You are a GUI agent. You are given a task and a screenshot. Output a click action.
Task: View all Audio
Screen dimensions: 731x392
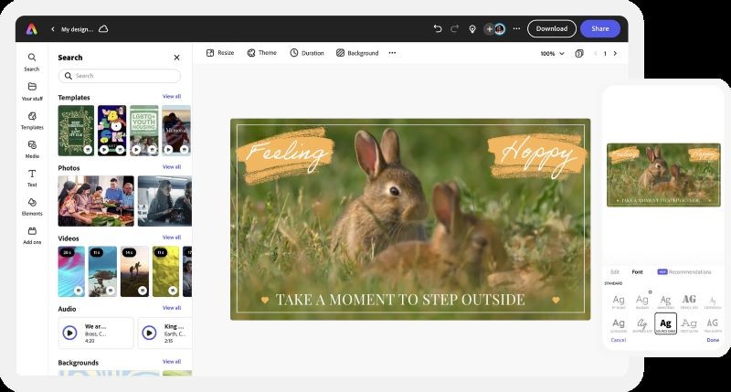tap(172, 308)
